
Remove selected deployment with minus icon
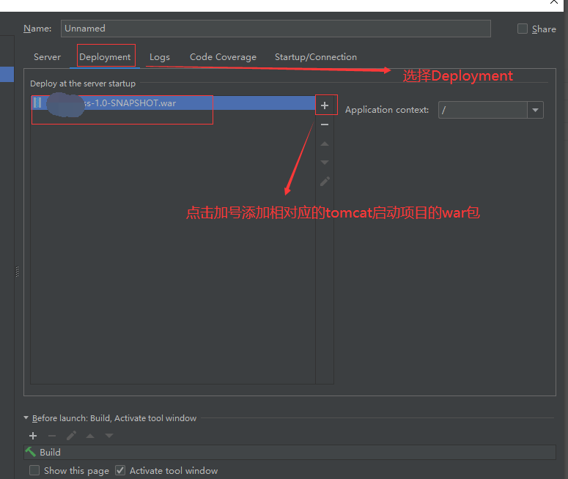point(325,125)
